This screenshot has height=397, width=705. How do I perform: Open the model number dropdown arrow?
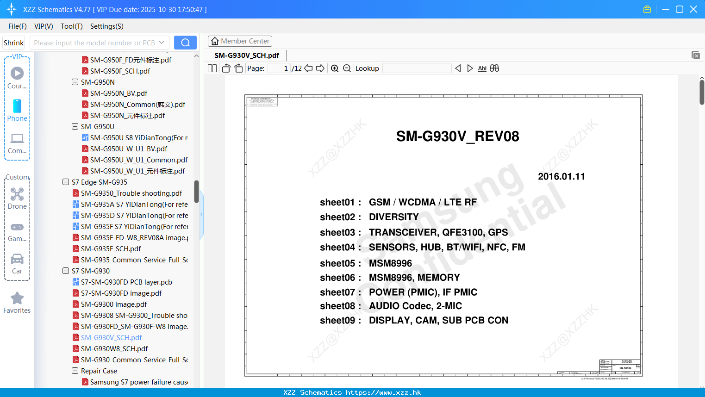coord(162,43)
